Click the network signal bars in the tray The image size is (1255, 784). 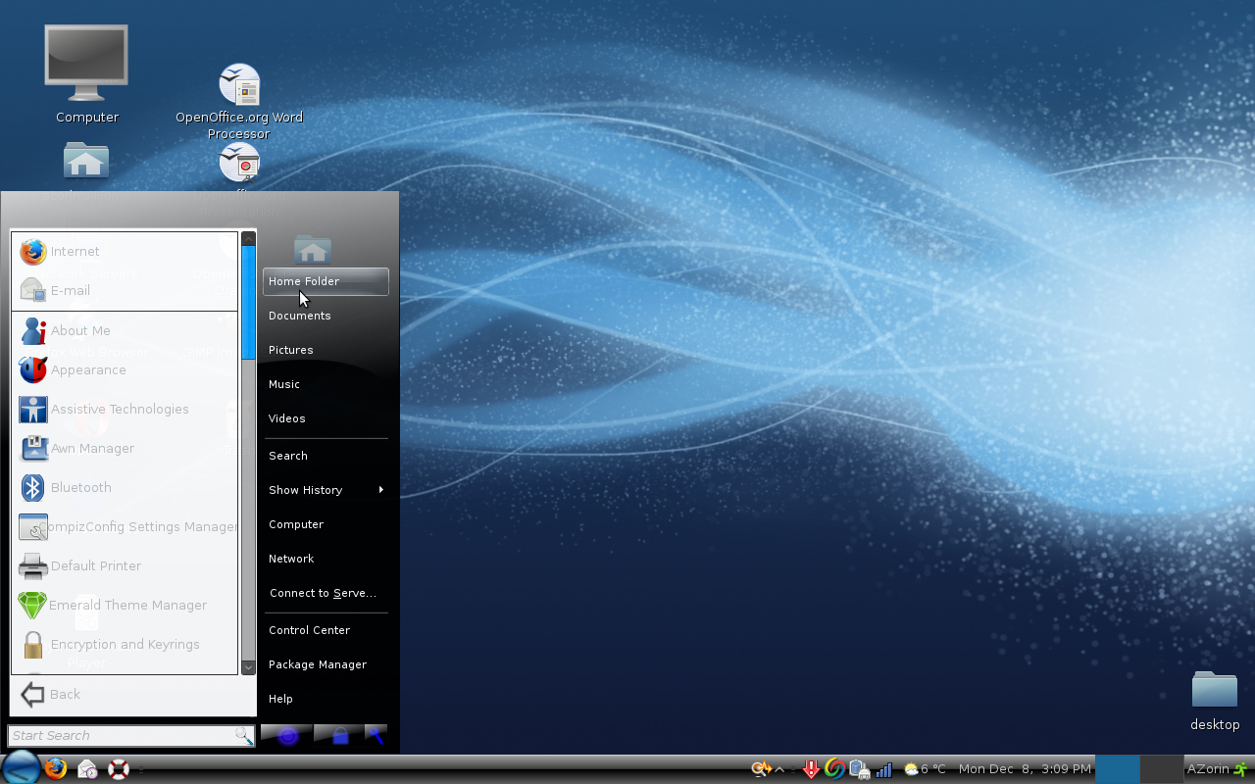pyautogui.click(x=883, y=768)
